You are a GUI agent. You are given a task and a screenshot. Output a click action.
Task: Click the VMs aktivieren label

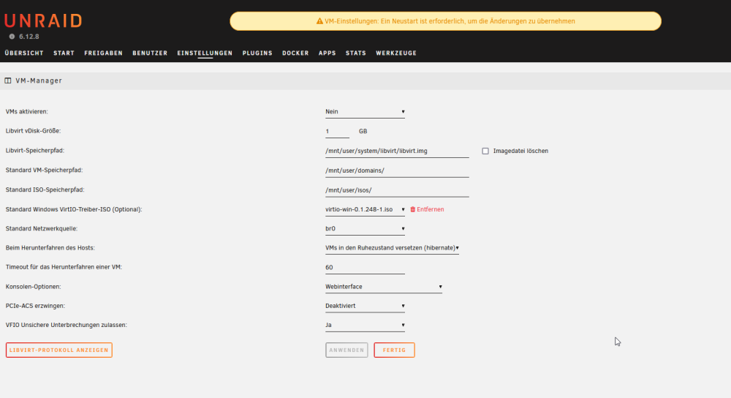(26, 112)
